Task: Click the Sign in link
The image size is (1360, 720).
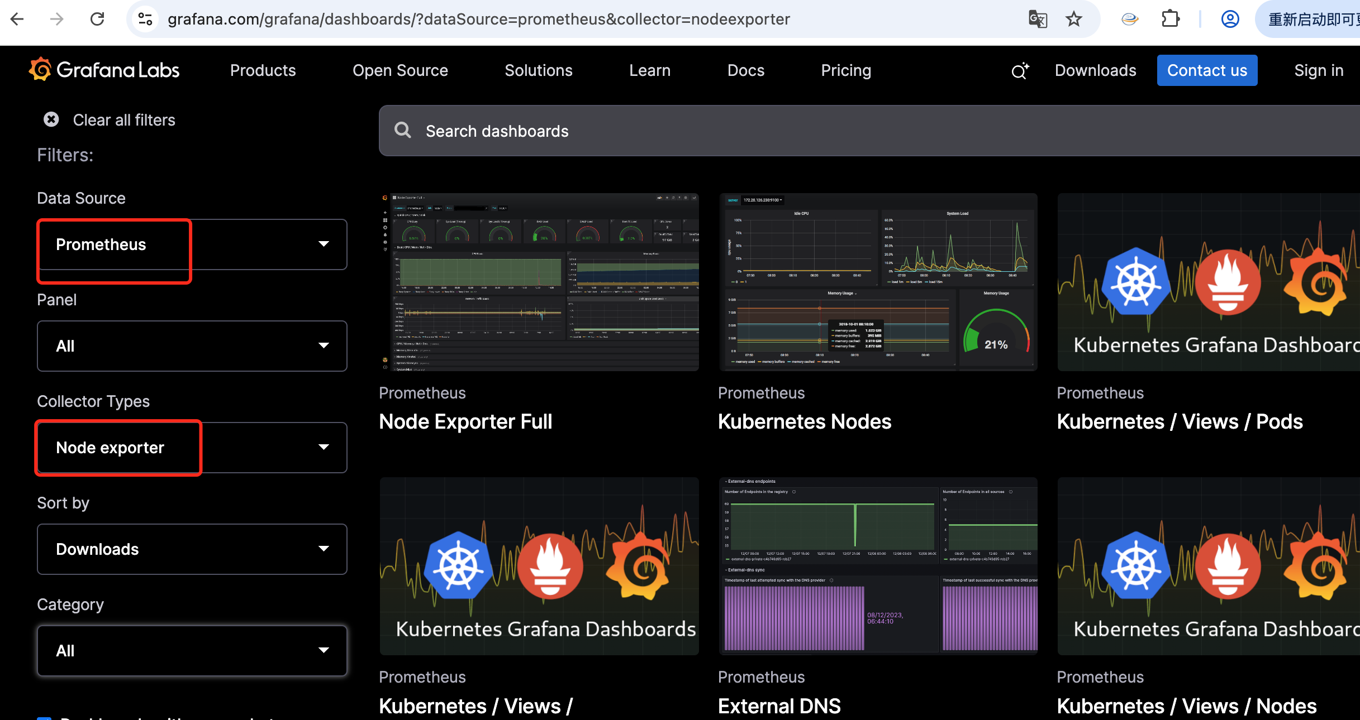Action: (1318, 70)
